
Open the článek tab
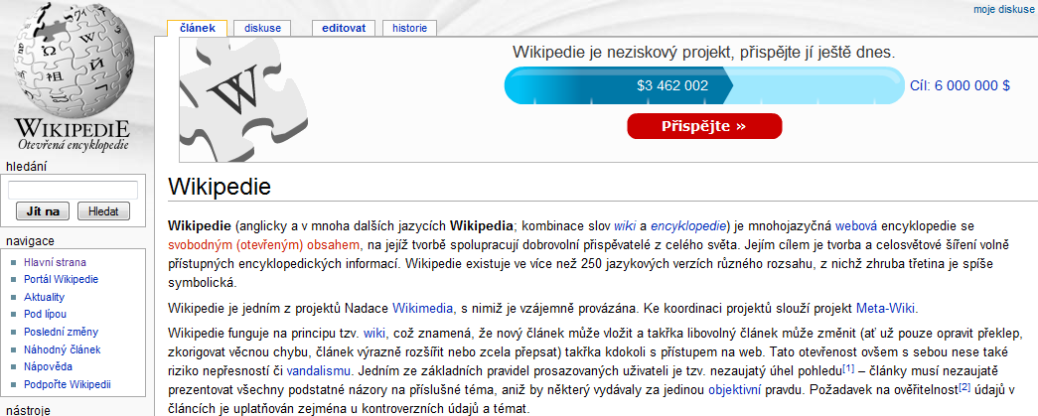[198, 28]
